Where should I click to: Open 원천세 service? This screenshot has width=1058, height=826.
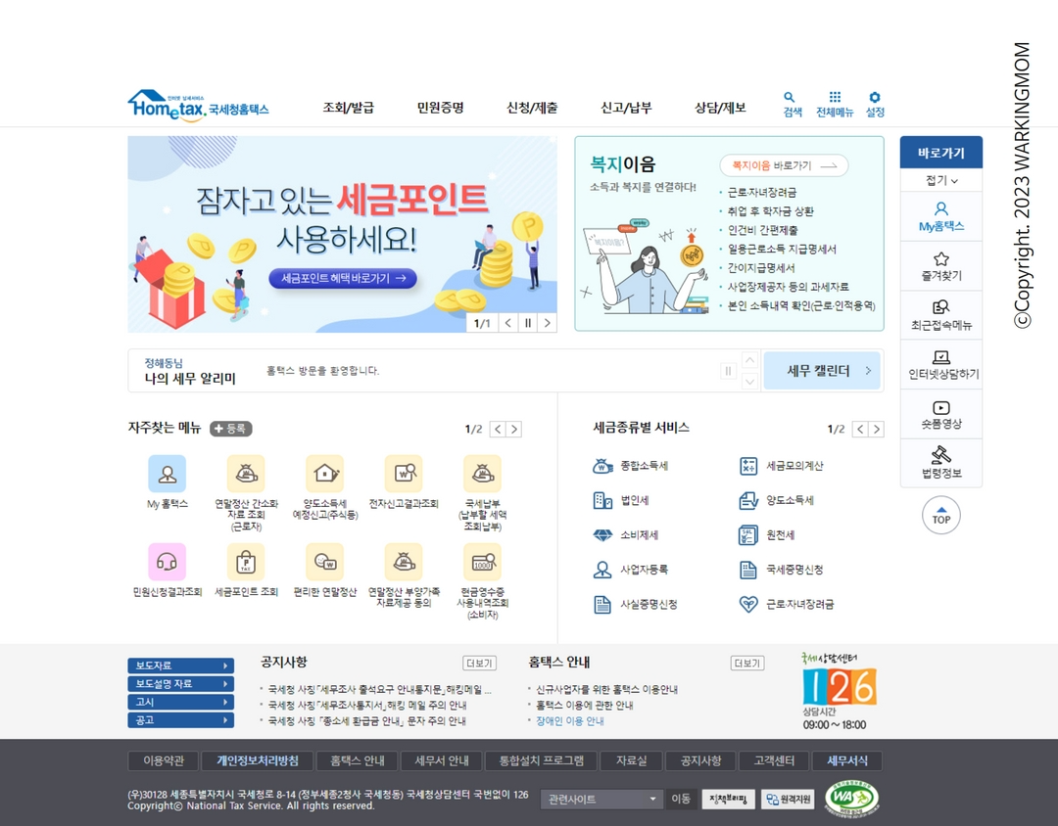pyautogui.click(x=767, y=535)
